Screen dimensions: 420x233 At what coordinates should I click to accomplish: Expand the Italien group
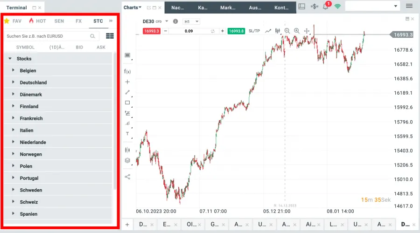click(x=13, y=130)
